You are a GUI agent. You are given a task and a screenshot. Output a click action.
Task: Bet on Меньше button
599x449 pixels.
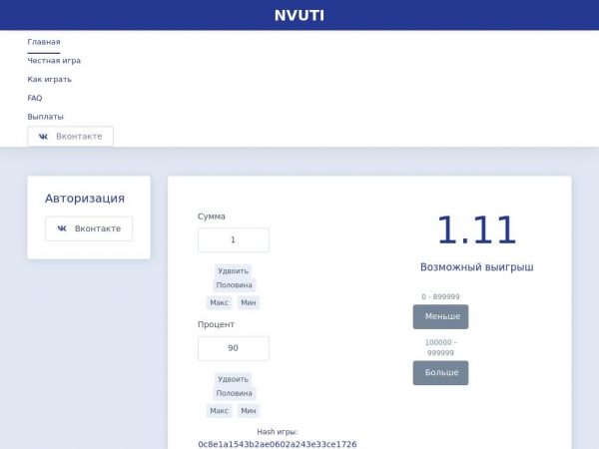pyautogui.click(x=440, y=316)
